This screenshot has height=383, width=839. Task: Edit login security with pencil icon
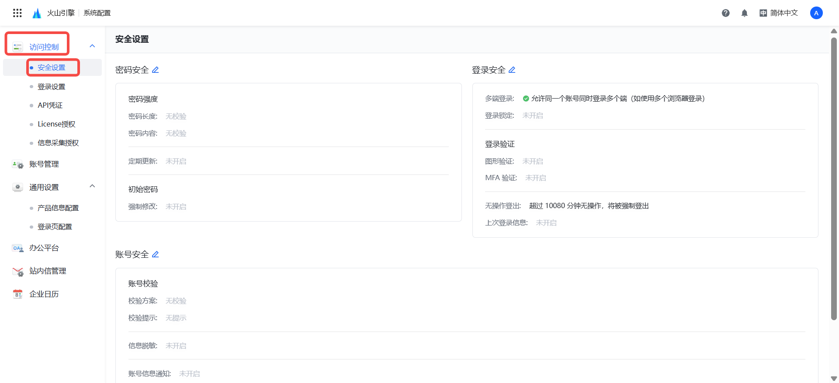click(512, 70)
